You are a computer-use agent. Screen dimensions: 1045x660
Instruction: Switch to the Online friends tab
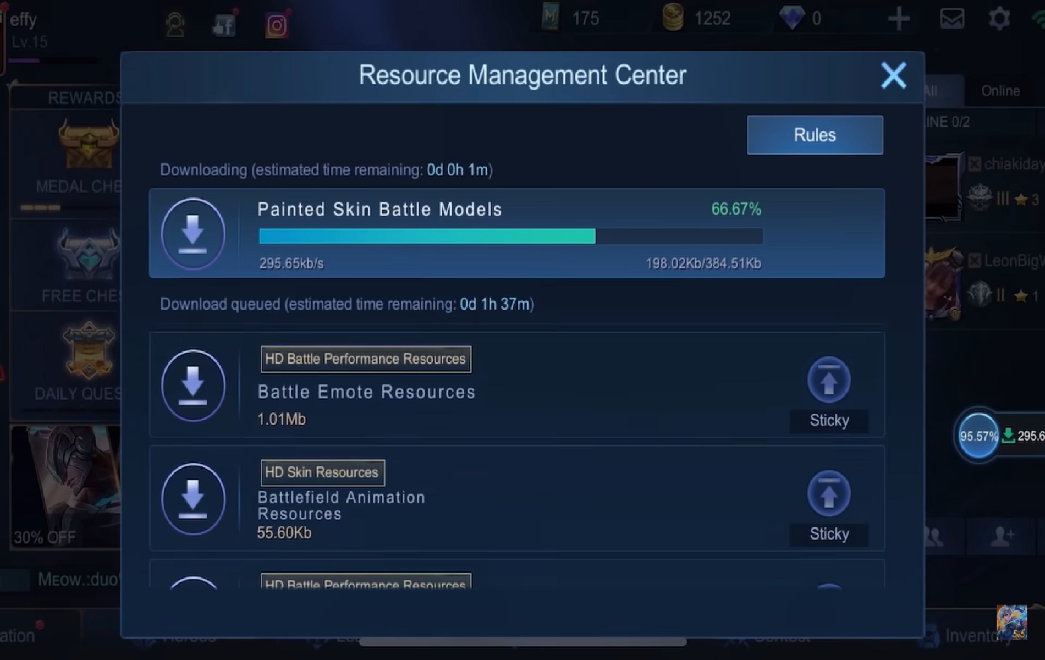pyautogui.click(x=1000, y=91)
